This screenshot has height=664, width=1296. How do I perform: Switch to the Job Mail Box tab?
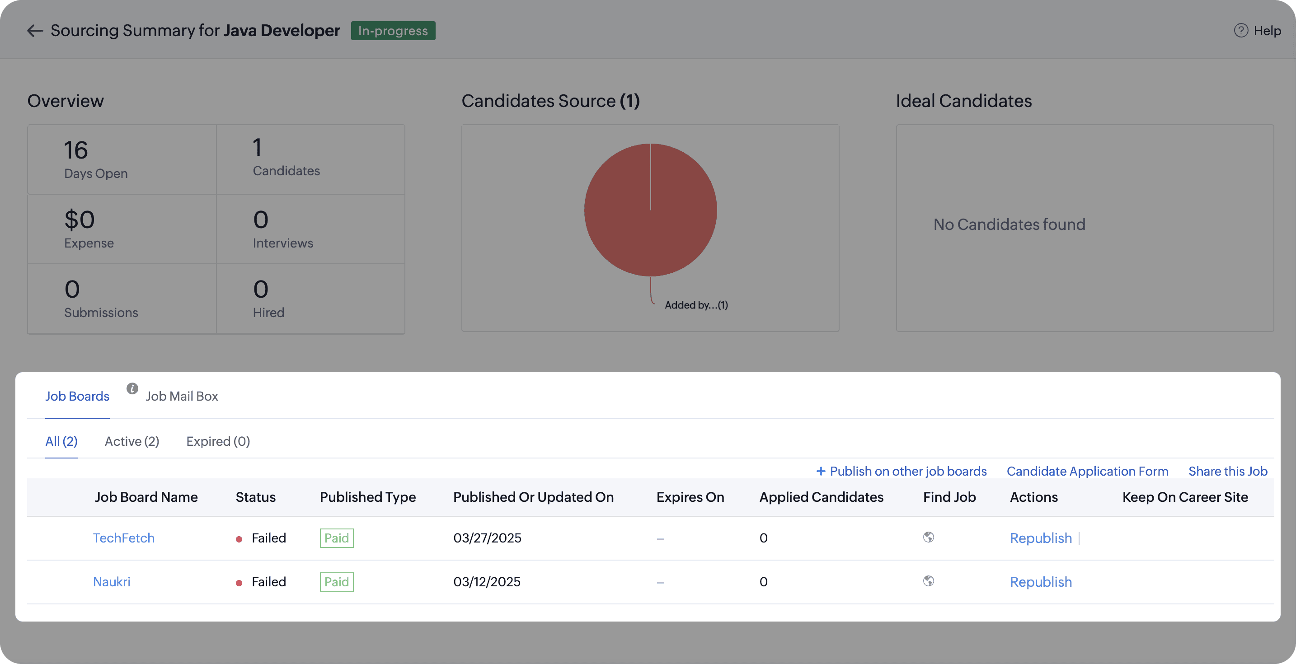point(182,397)
